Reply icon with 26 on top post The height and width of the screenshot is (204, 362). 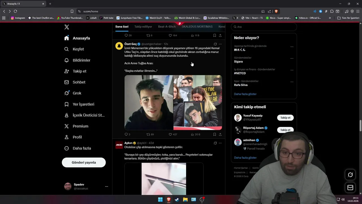126,35
